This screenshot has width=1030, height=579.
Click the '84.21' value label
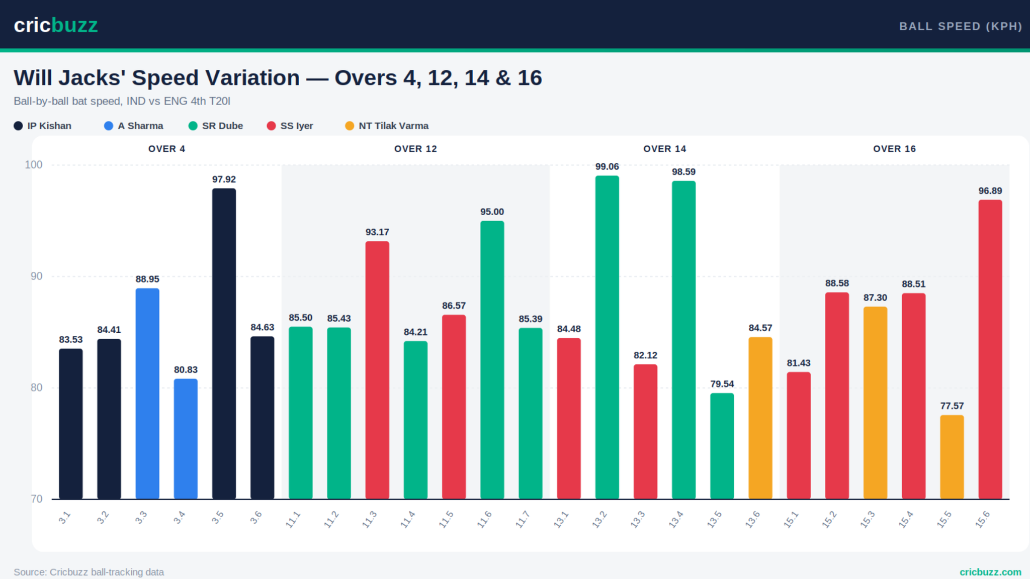(x=415, y=332)
